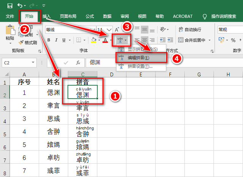The width and height of the screenshot is (243, 177).
Task: Click cell B3 containing 聿言
Action: [x=54, y=105]
